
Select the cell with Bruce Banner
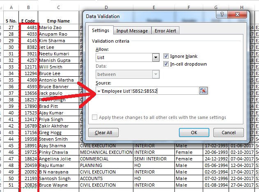pyautogui.click(x=58, y=87)
